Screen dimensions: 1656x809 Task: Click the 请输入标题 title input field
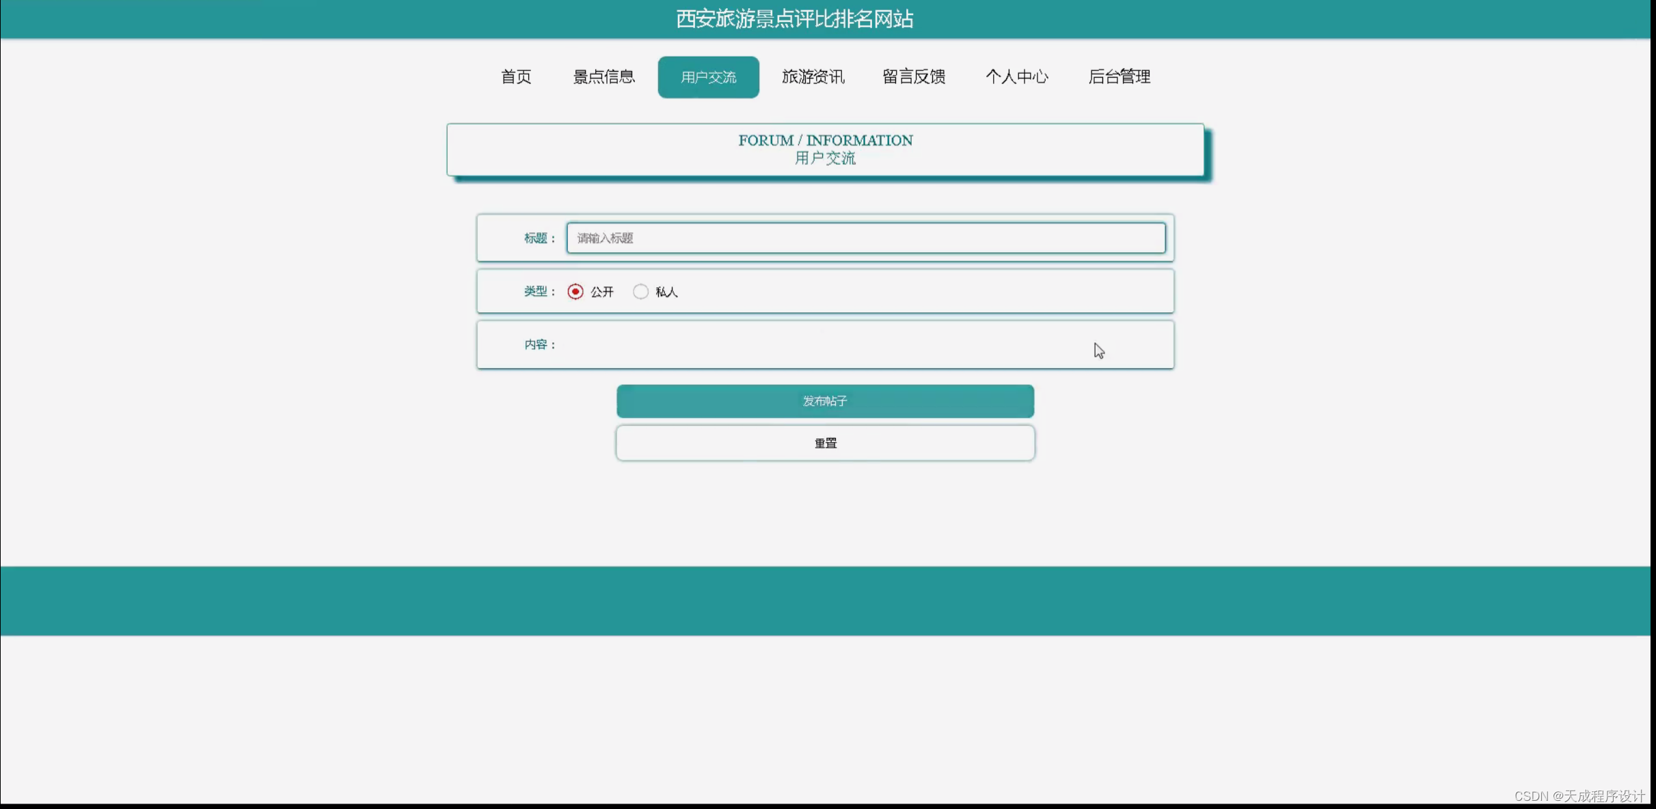click(866, 238)
